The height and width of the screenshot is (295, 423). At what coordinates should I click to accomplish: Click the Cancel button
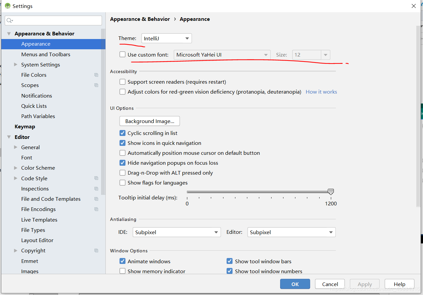pos(330,284)
